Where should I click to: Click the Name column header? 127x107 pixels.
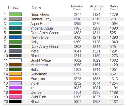pyautogui.click(x=37, y=7)
